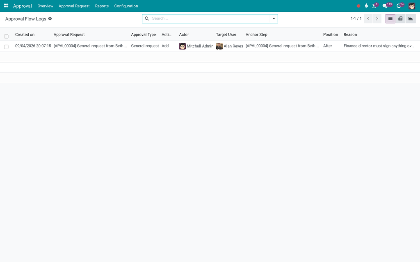Sort by the truncated Acti... column header

click(167, 34)
